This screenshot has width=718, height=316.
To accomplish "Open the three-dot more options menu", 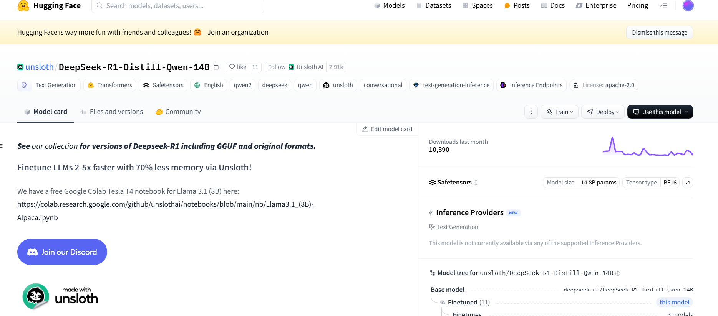I will (x=531, y=112).
